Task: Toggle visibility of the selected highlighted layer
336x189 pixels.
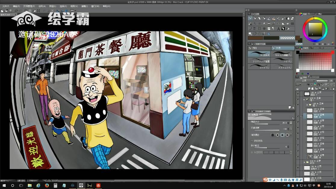Action: click(298, 116)
